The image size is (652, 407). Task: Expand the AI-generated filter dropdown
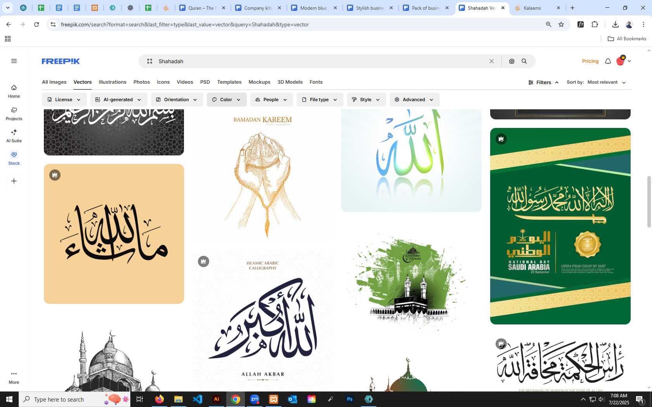118,100
